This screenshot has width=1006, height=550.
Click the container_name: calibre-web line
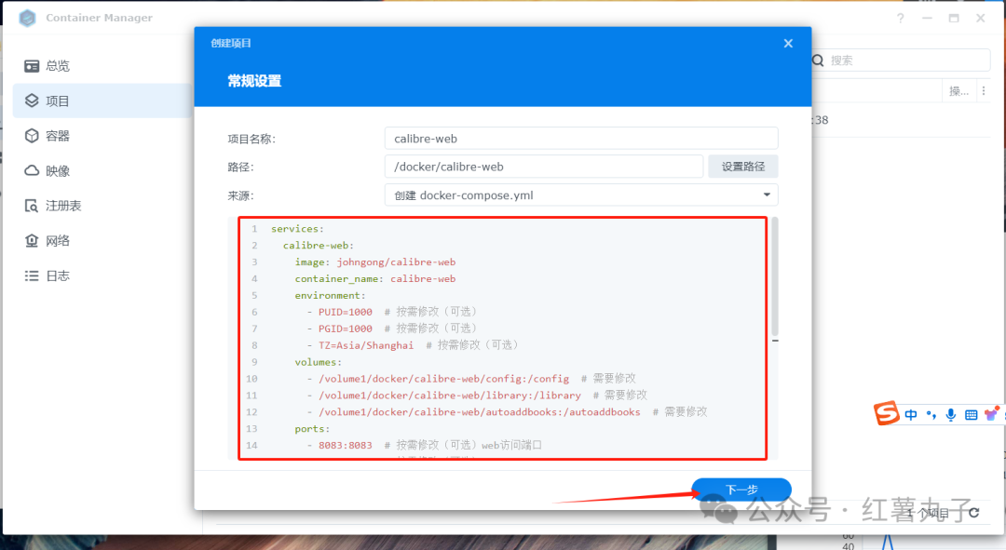point(375,278)
